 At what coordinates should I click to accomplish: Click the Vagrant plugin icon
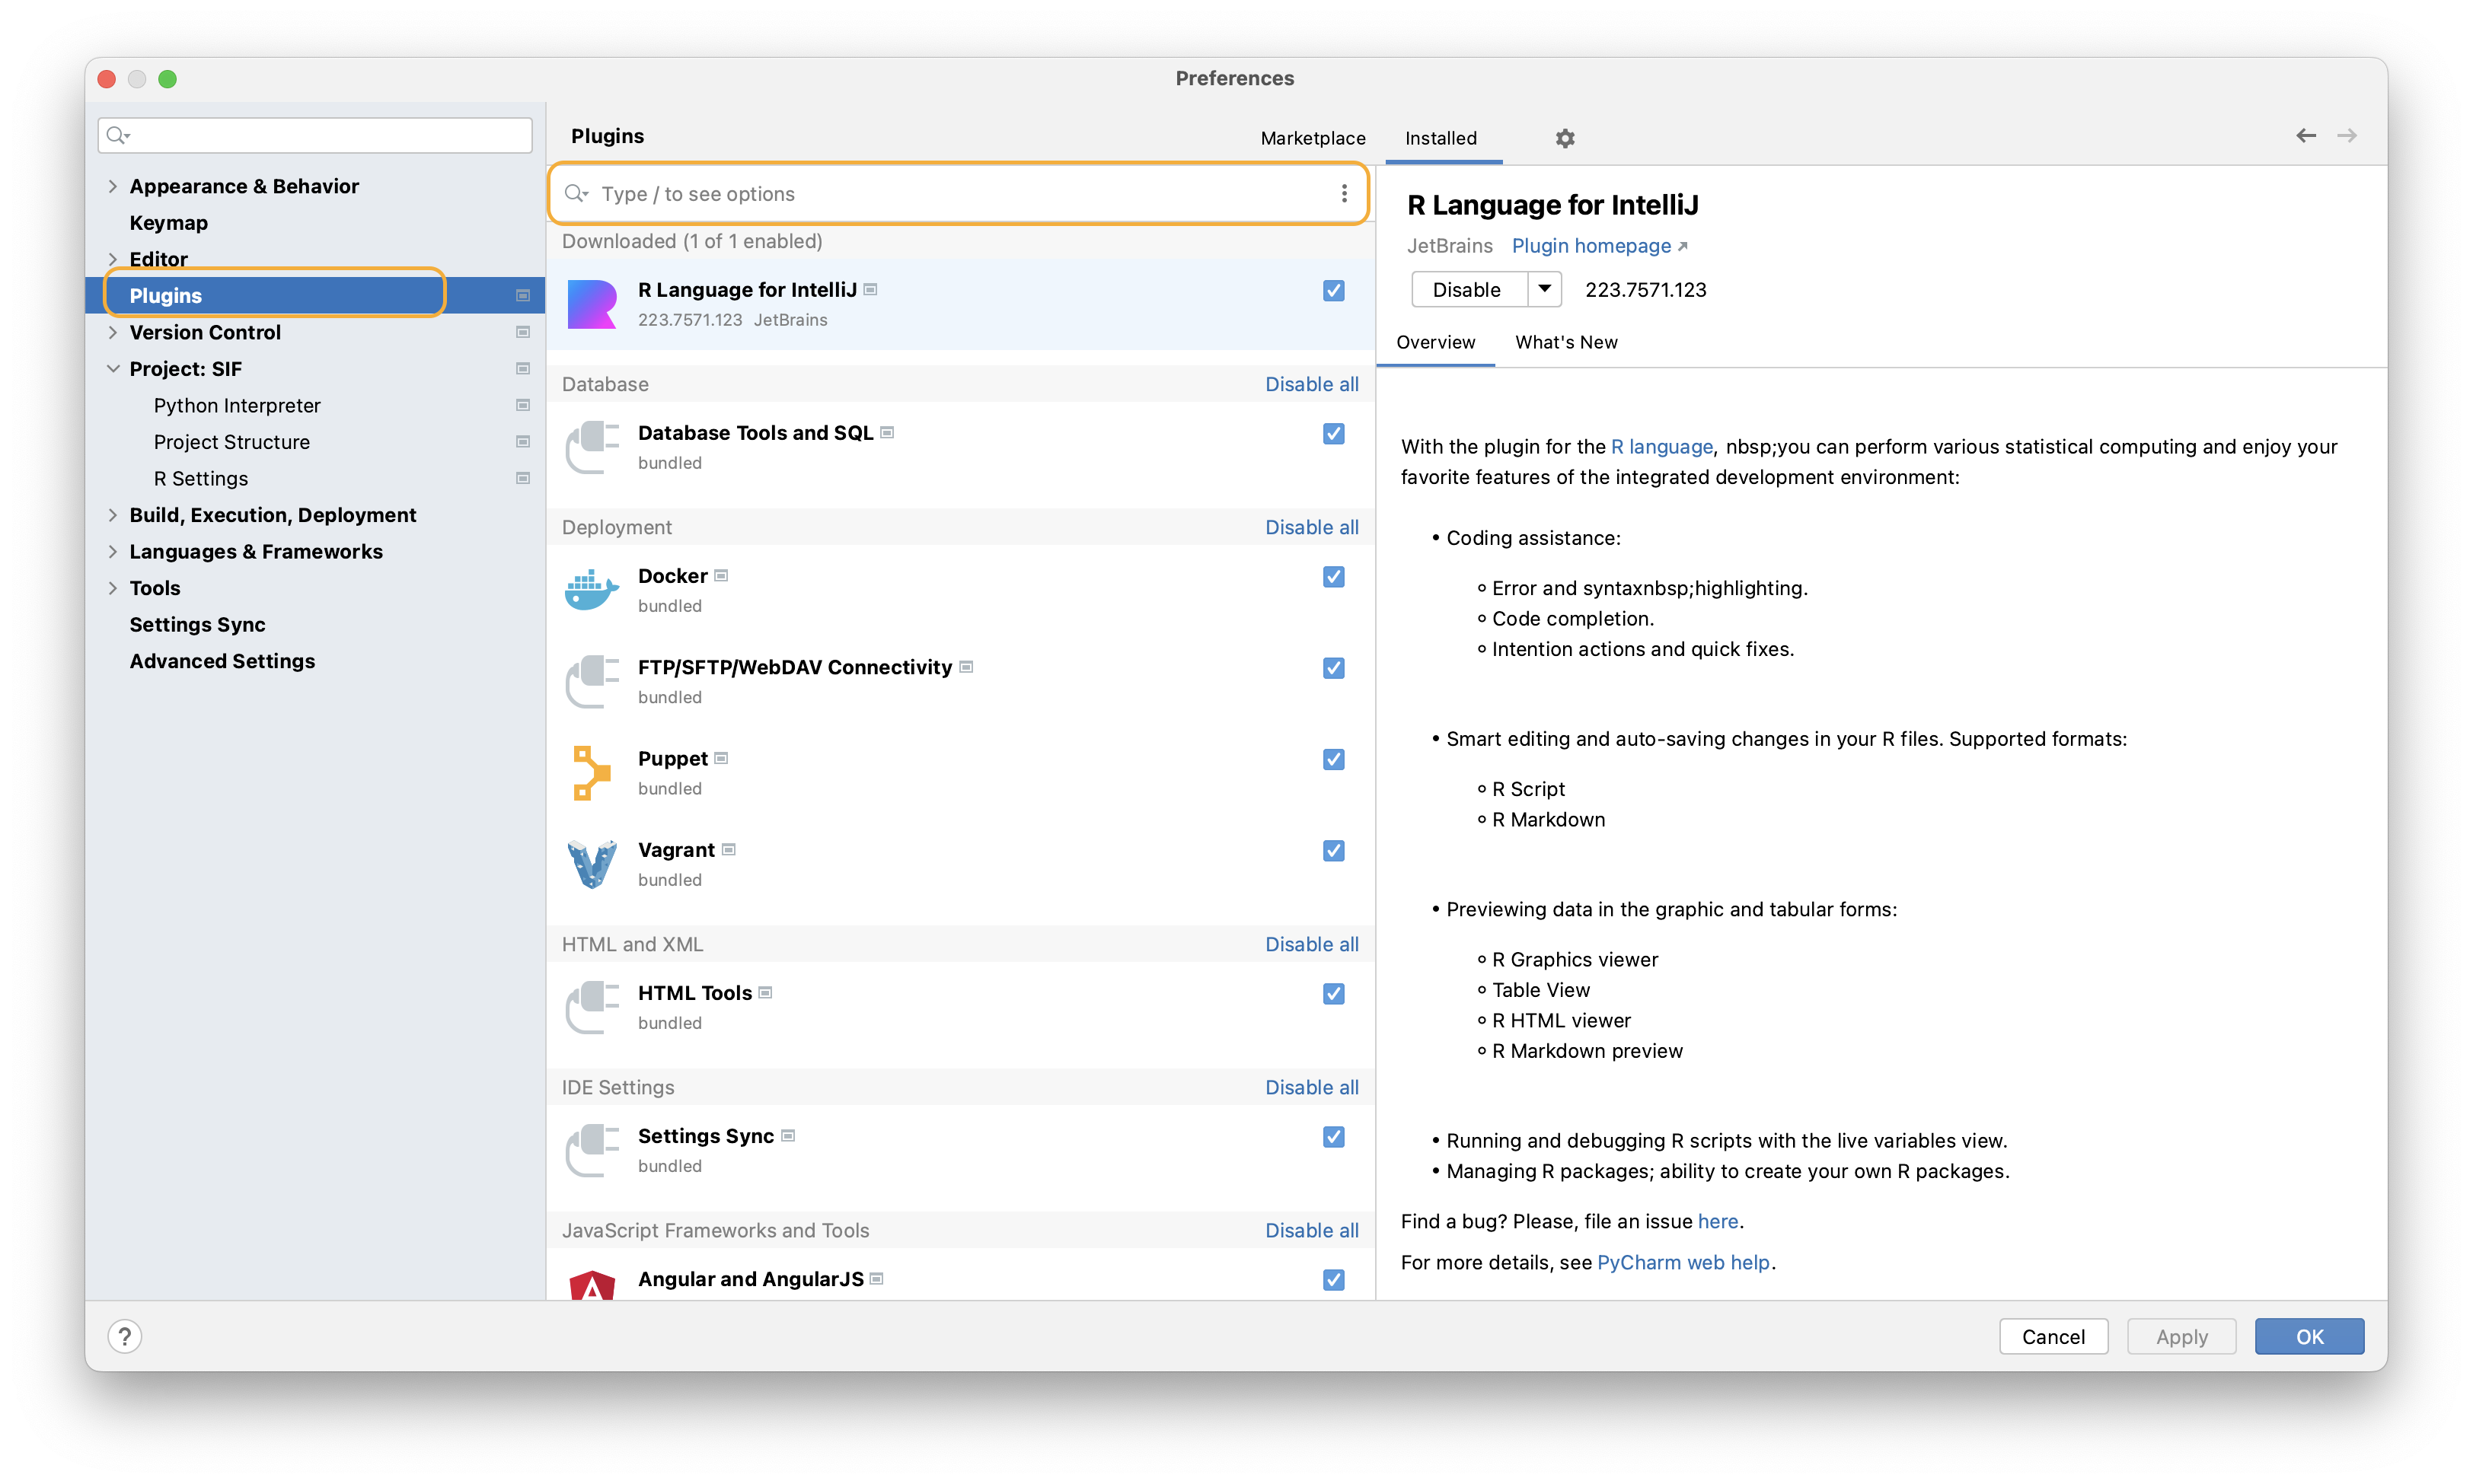tap(592, 864)
